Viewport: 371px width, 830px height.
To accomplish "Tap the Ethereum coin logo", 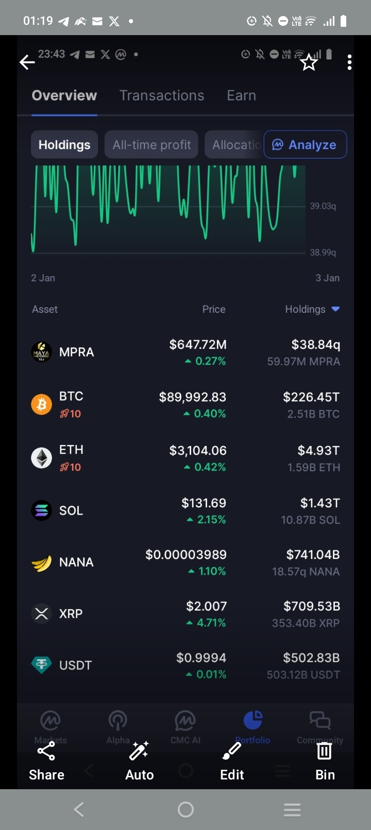I will [42, 458].
